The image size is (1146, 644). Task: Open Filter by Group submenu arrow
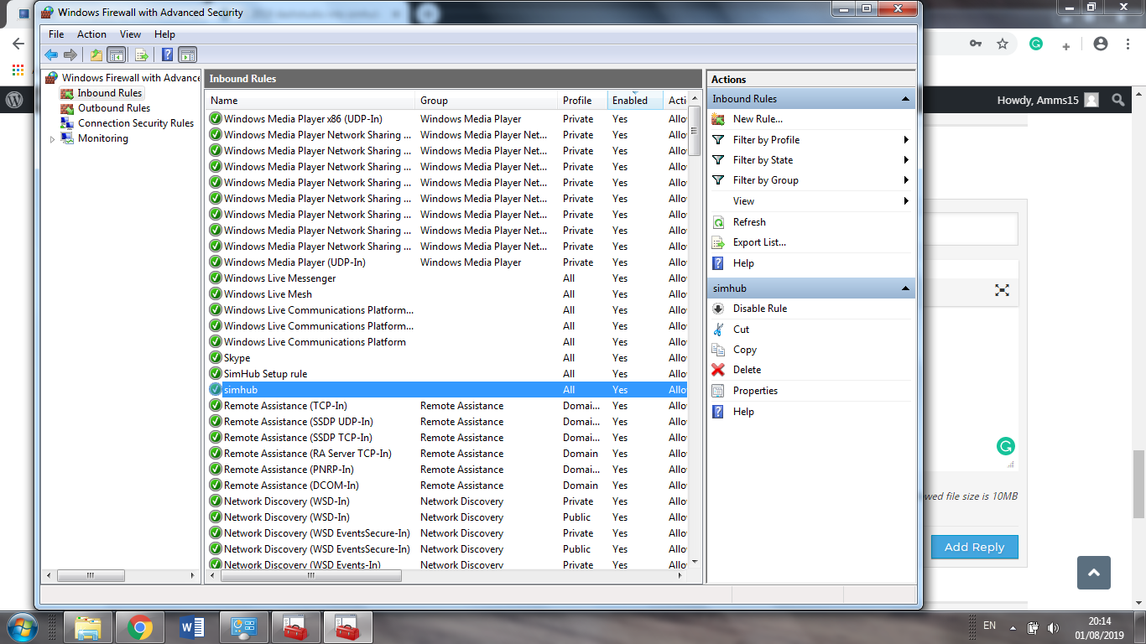906,180
